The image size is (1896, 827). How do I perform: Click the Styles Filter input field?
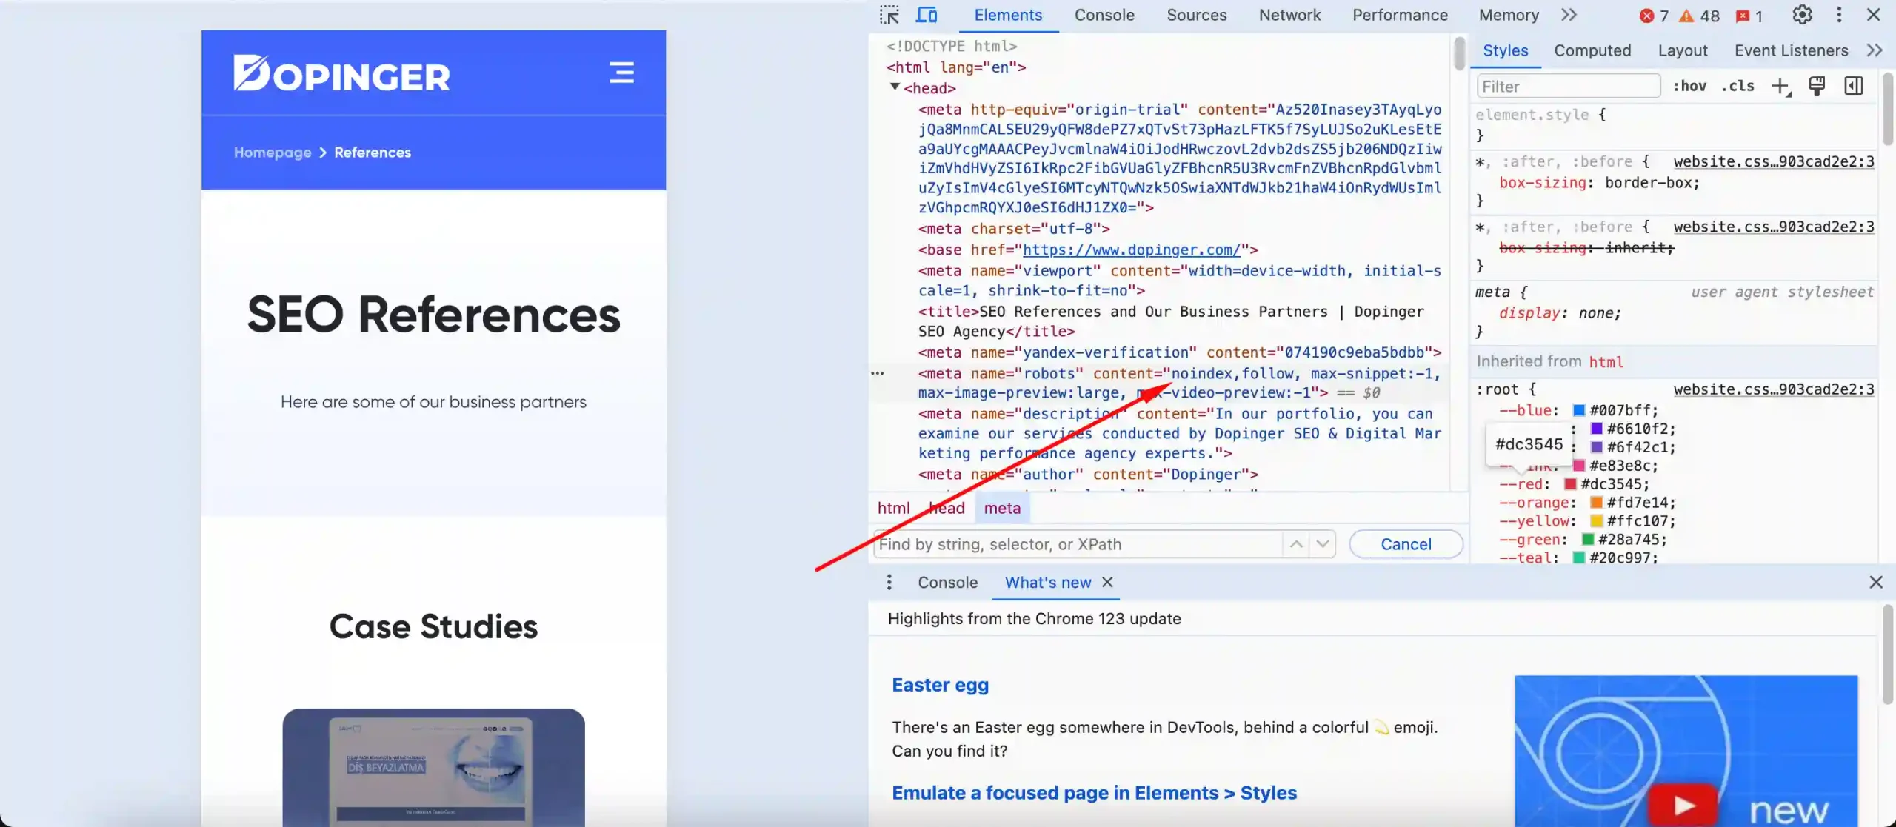(1568, 86)
